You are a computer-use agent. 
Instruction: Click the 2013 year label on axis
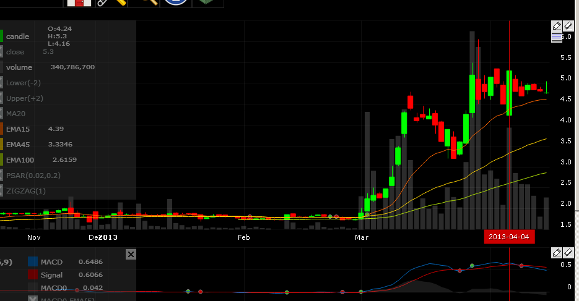tap(108, 237)
